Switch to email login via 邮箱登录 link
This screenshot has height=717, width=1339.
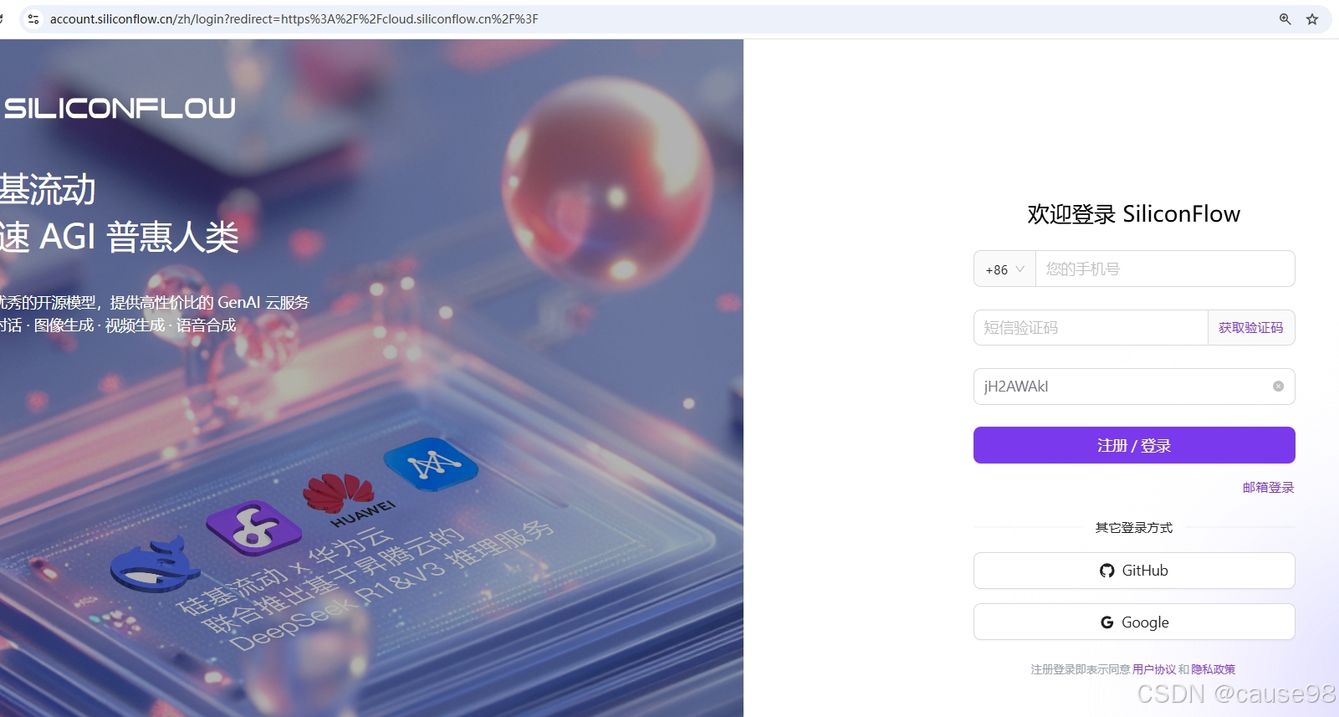pyautogui.click(x=1268, y=488)
